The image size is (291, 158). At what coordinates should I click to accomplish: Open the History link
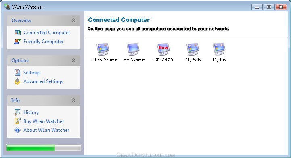(x=31, y=112)
